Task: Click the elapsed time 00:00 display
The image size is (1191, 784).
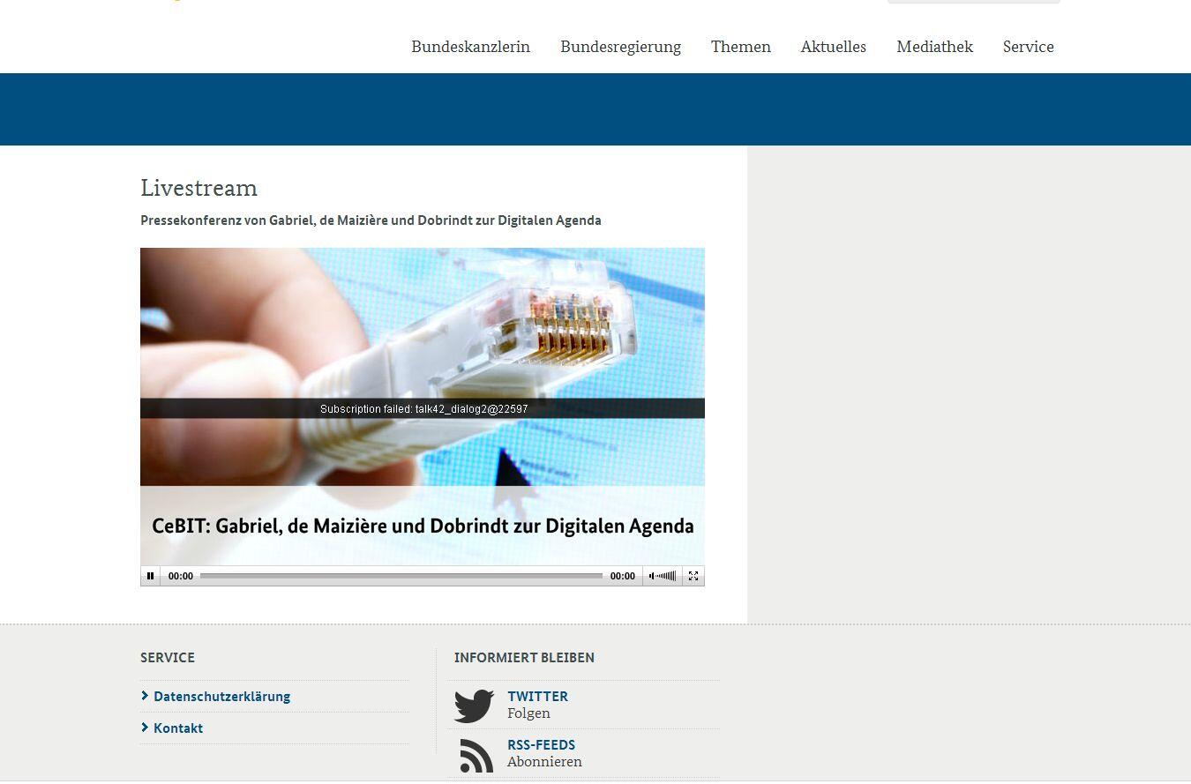Action: click(181, 576)
